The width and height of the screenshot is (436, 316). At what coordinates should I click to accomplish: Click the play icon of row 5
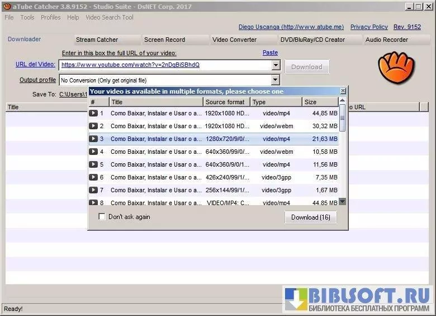point(93,164)
